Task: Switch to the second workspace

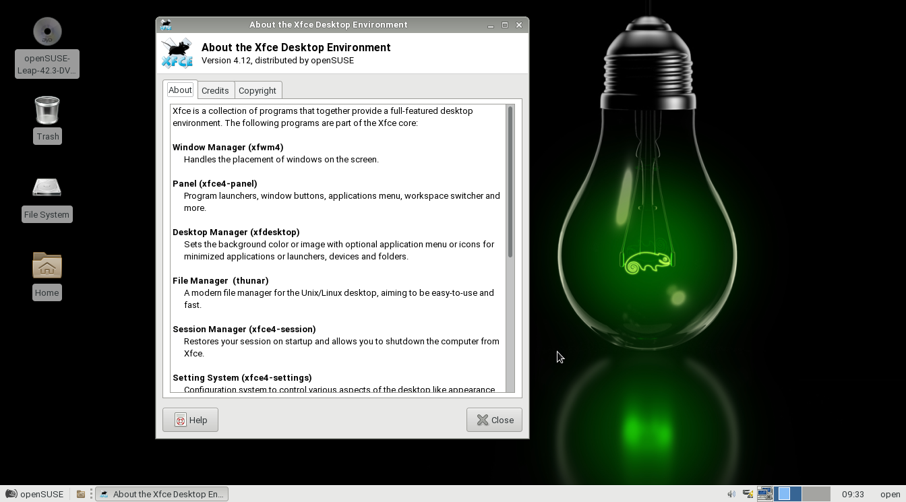Action: click(816, 494)
